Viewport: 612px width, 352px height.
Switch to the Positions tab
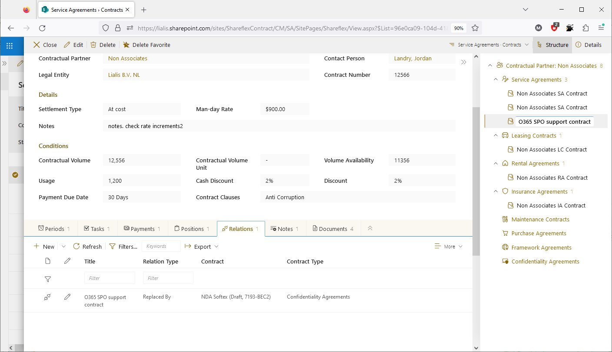pos(192,229)
